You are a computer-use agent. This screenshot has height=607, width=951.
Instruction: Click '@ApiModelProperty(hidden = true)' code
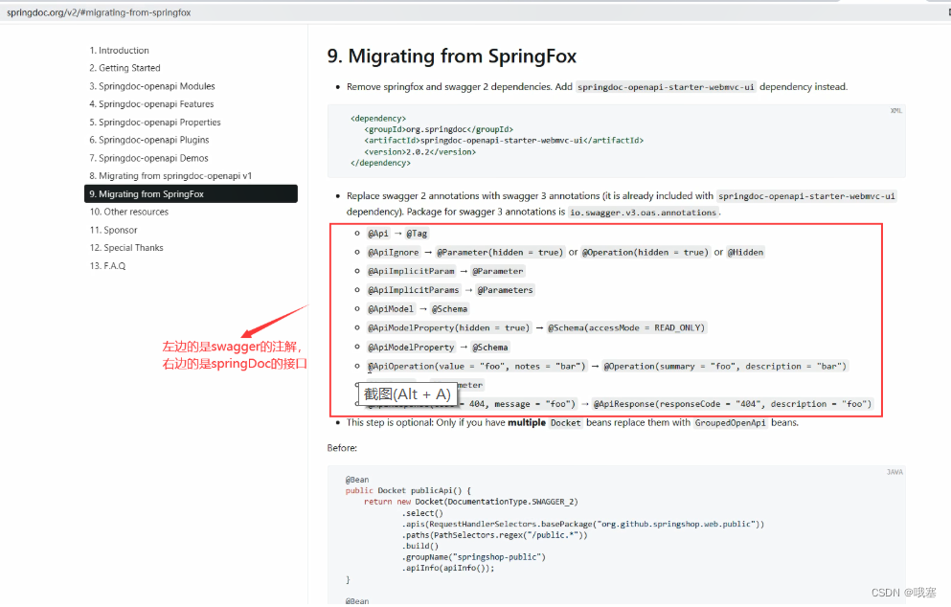449,328
